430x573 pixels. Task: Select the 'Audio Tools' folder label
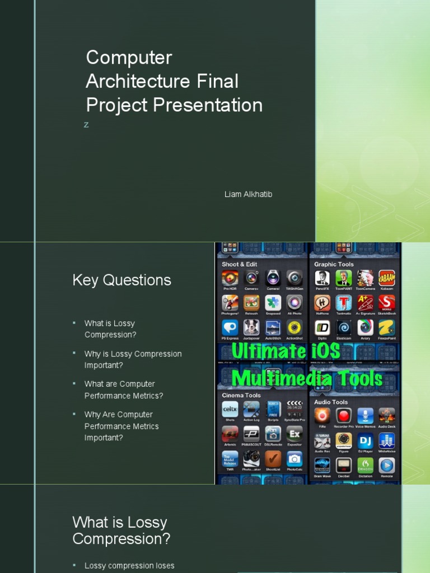tap(331, 402)
